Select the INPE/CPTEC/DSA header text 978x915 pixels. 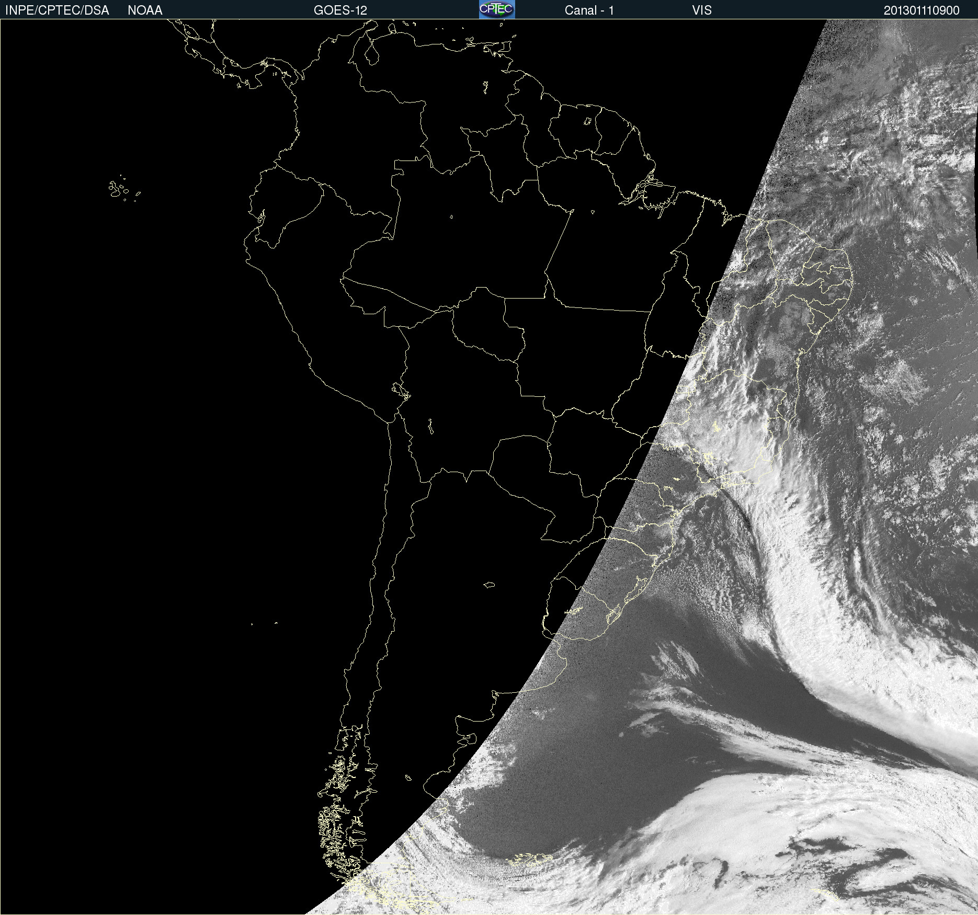pyautogui.click(x=57, y=10)
